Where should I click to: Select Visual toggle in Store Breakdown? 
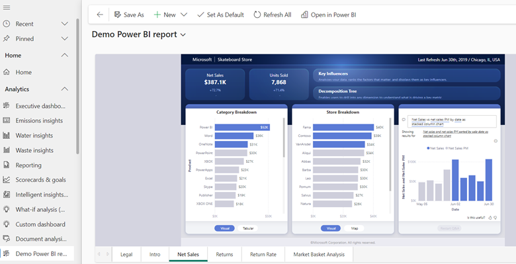point(331,228)
